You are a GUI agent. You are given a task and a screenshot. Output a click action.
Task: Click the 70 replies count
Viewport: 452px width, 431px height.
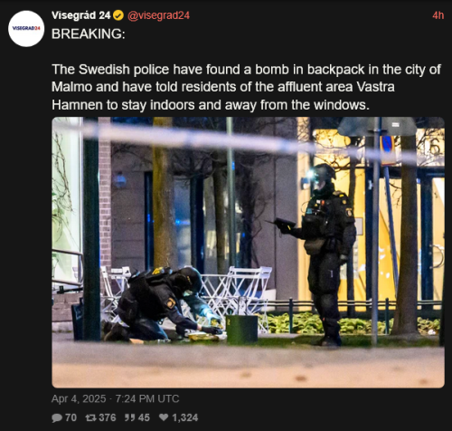tap(71, 417)
